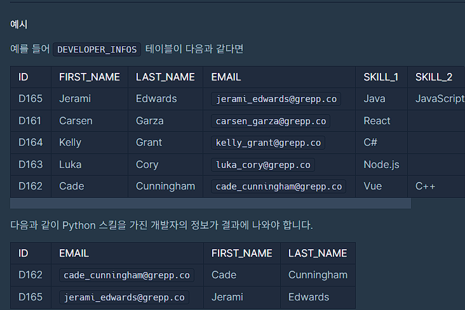
Task: Click the luka_cory@grepp.co email
Action: [263, 165]
